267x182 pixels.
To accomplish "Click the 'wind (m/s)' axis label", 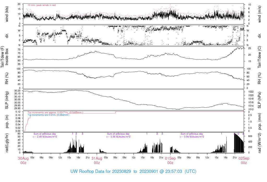I will 259,14.
